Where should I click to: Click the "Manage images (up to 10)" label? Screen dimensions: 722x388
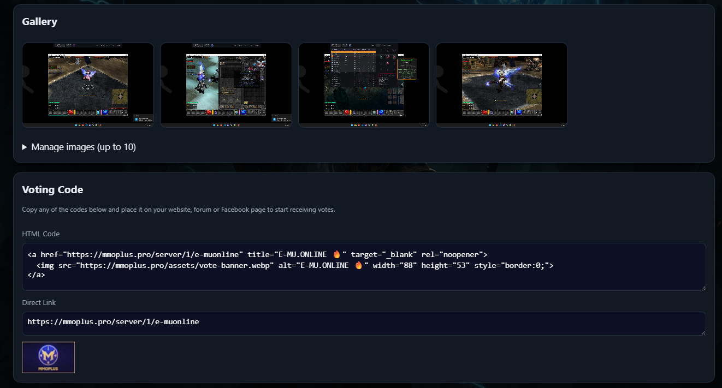click(84, 147)
